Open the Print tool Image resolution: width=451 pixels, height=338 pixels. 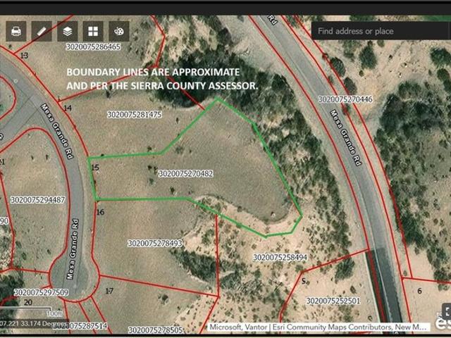[16, 31]
